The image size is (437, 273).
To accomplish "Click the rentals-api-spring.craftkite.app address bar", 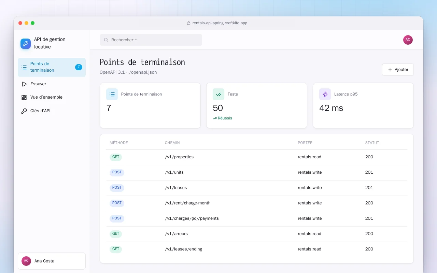I will point(217,23).
